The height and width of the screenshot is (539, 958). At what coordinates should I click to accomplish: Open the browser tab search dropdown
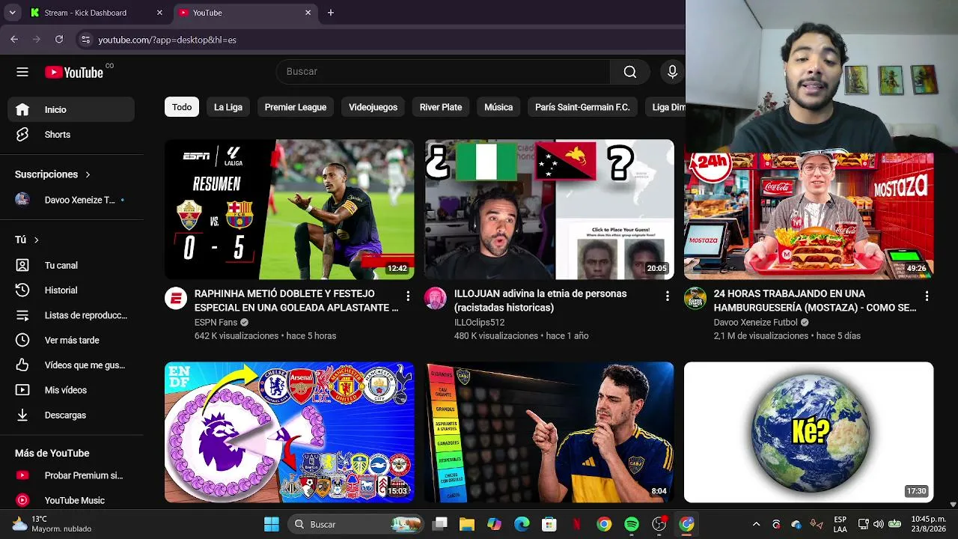pyautogui.click(x=12, y=13)
